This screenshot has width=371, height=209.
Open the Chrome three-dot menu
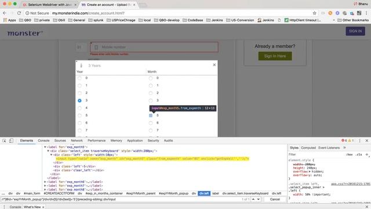tap(366, 13)
